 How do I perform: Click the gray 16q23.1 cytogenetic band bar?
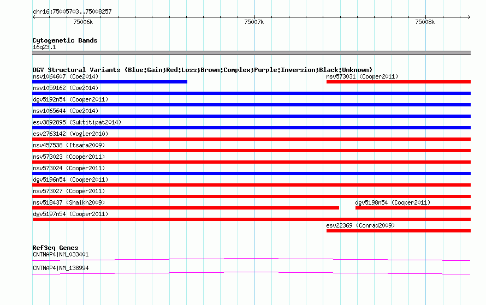click(251, 53)
